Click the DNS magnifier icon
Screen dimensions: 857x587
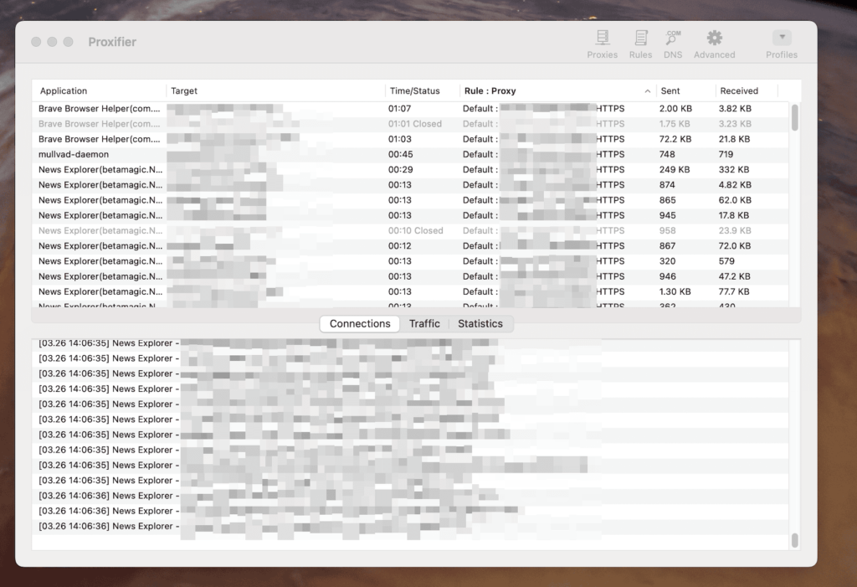click(673, 37)
